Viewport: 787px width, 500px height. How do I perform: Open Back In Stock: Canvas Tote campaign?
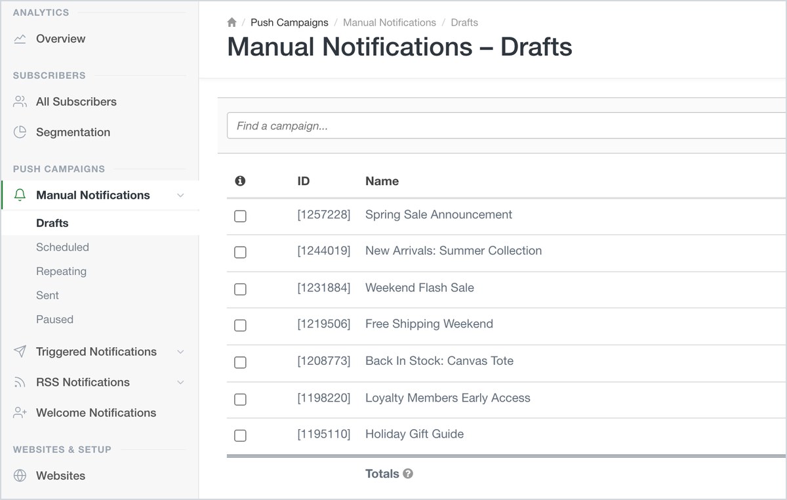click(x=439, y=360)
